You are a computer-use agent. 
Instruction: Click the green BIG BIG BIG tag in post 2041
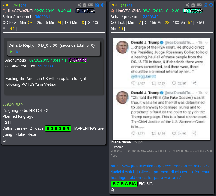point(124,184)
